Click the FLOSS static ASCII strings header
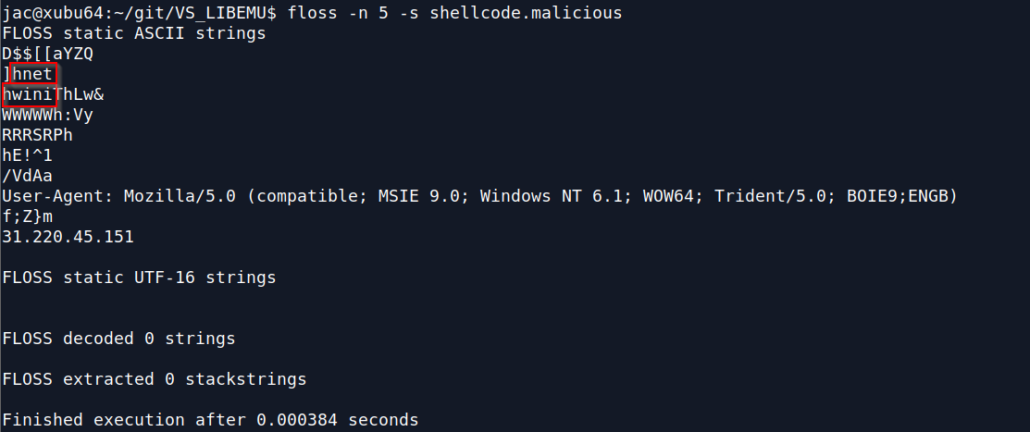The height and width of the screenshot is (432, 1030). (x=134, y=33)
